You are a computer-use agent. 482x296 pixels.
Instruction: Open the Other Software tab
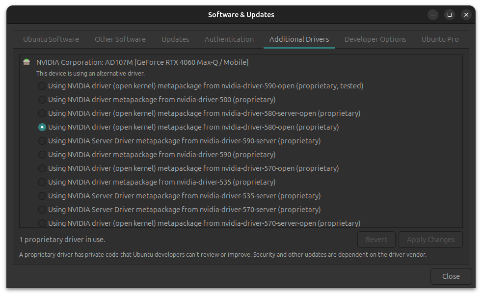pos(120,39)
